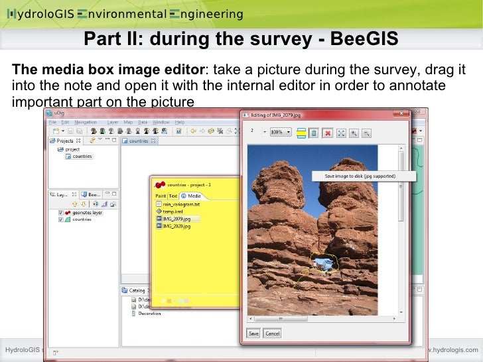Open the Window menu in uDig
Screen dimensions: 483x362
[161, 122]
